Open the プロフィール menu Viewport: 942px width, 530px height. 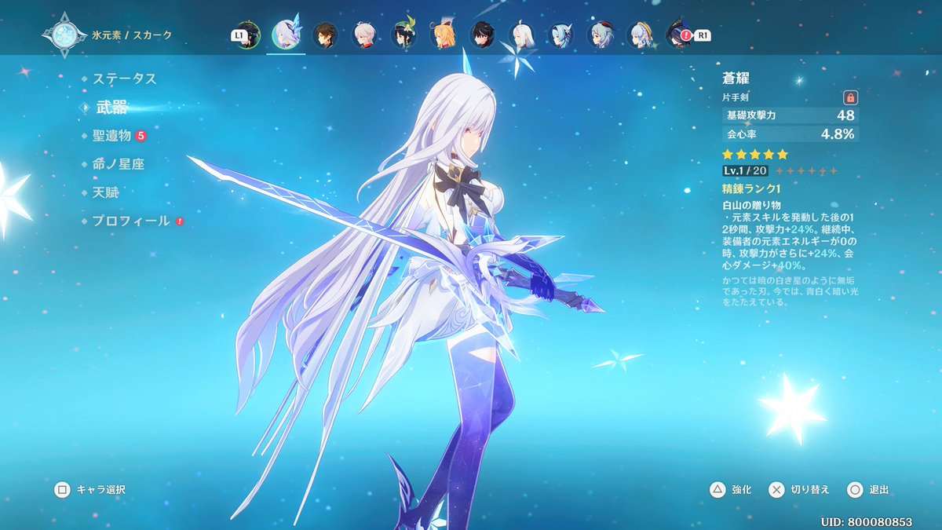tap(131, 221)
